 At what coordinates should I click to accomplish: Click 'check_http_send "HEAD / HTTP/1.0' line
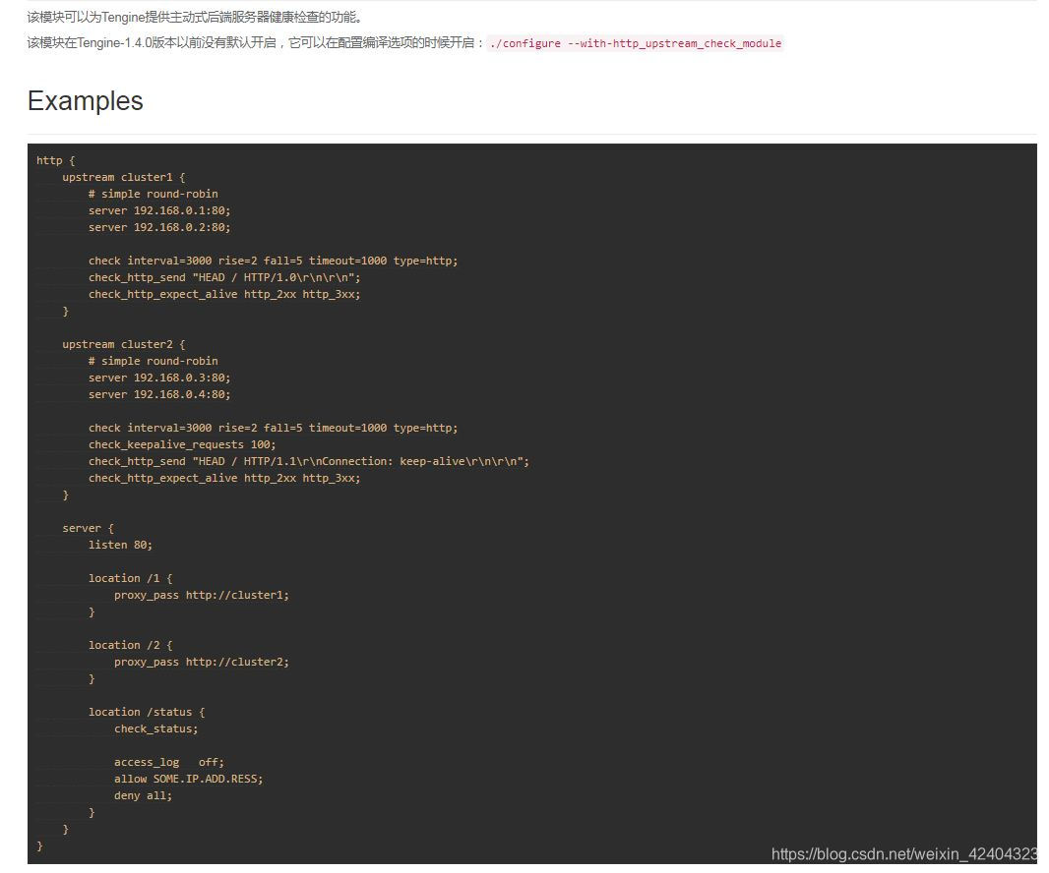coord(224,277)
